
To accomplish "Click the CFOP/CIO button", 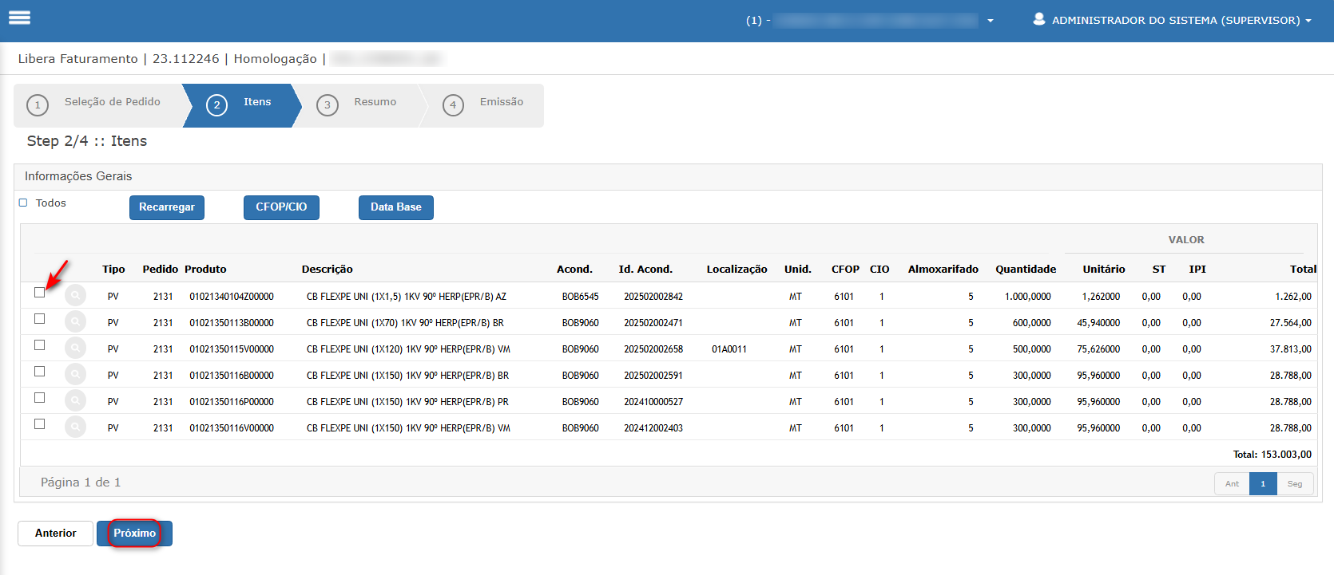I will (281, 207).
